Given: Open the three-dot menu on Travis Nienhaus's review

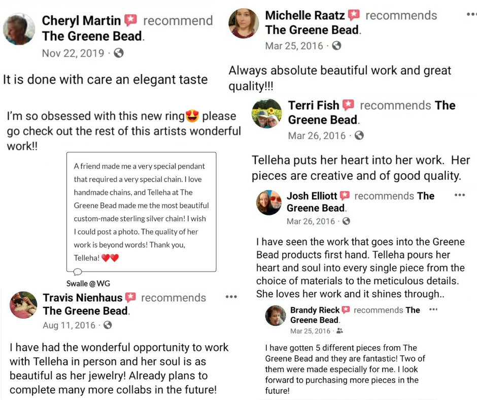Looking at the screenshot, I should [231, 297].
